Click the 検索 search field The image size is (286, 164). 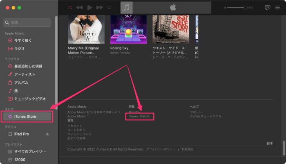29,22
